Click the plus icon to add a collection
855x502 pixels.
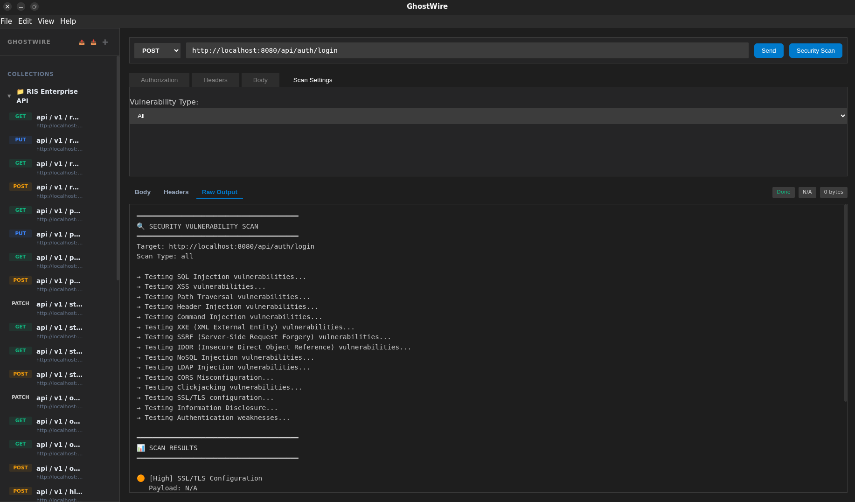(105, 42)
